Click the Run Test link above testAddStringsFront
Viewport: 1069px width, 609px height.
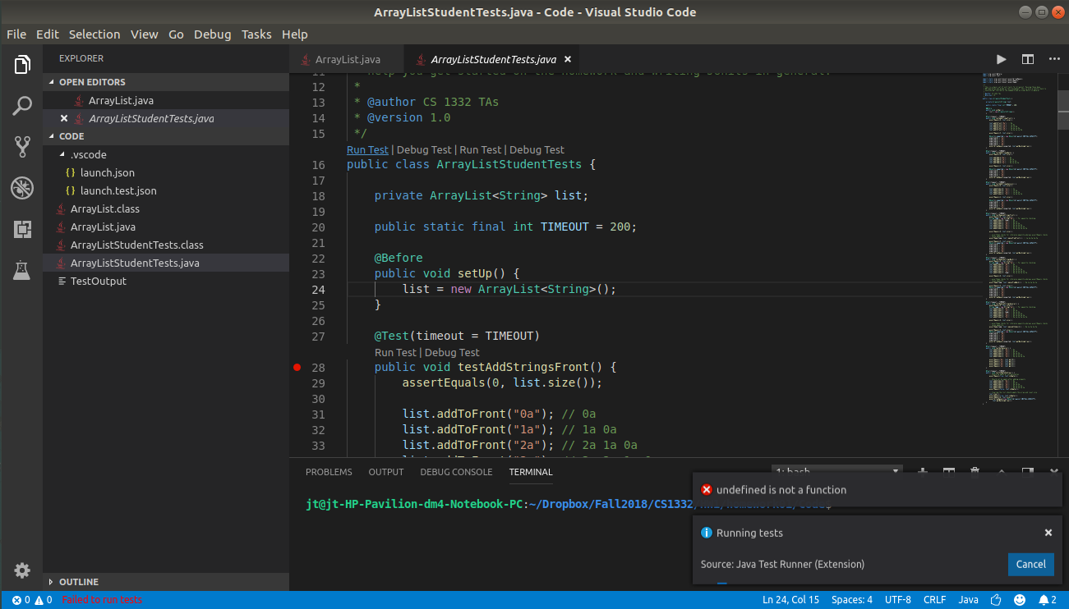(394, 351)
